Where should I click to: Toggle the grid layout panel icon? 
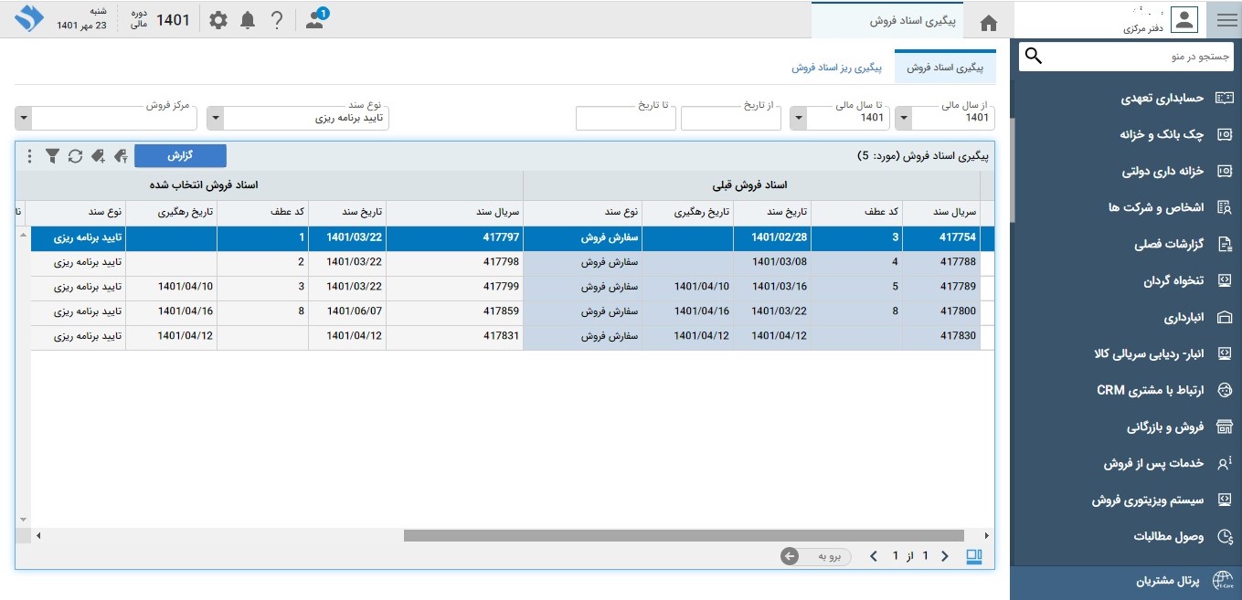tap(974, 556)
